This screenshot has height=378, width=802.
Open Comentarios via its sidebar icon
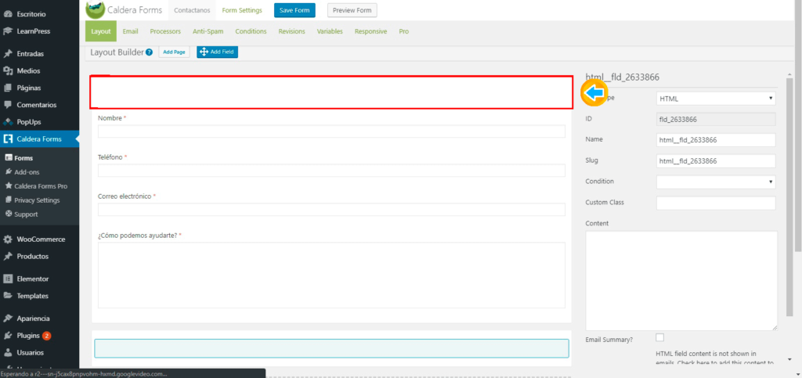pyautogui.click(x=8, y=105)
